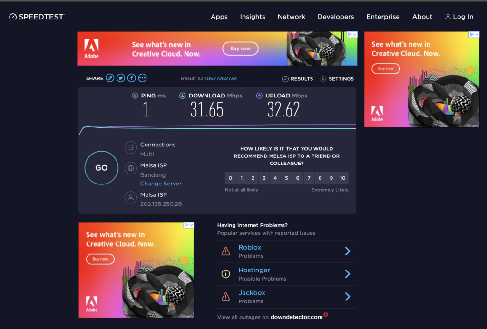
Task: Click the ISP user icon
Action: (131, 197)
